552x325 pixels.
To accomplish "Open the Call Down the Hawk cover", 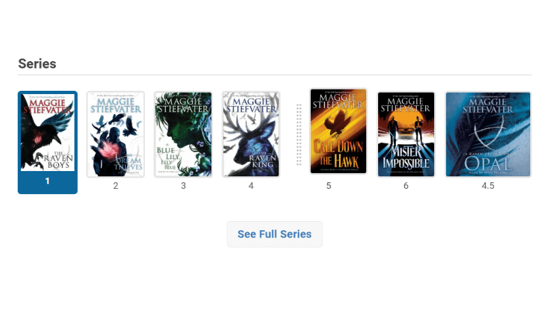I will click(x=339, y=131).
